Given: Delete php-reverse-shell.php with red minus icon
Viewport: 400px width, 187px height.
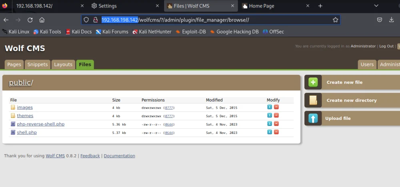Looking at the screenshot, I should (276, 124).
